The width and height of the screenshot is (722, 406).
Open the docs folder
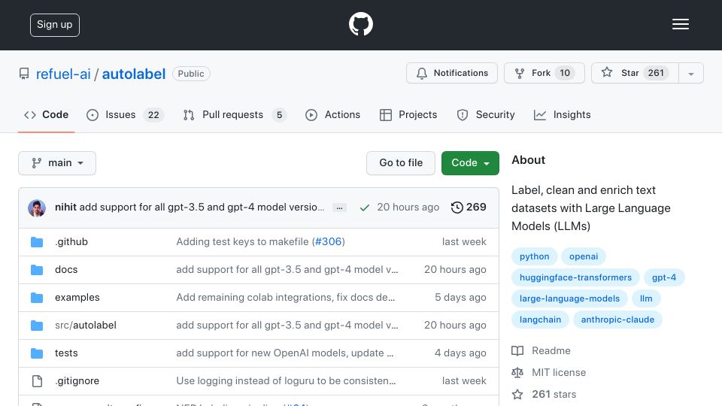66,270
